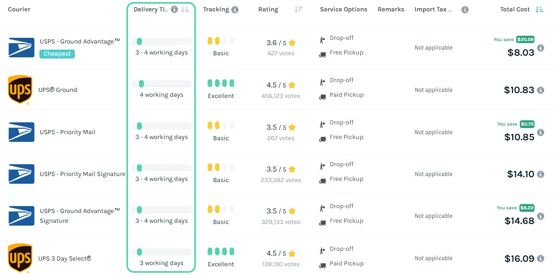Click the 427 votes text
Image resolution: width=554 pixels, height=276 pixels.
click(281, 53)
